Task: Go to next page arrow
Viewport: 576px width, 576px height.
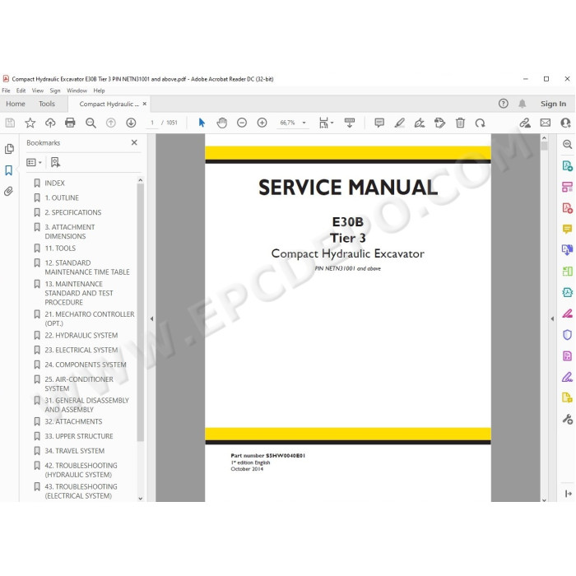Action: click(x=131, y=123)
